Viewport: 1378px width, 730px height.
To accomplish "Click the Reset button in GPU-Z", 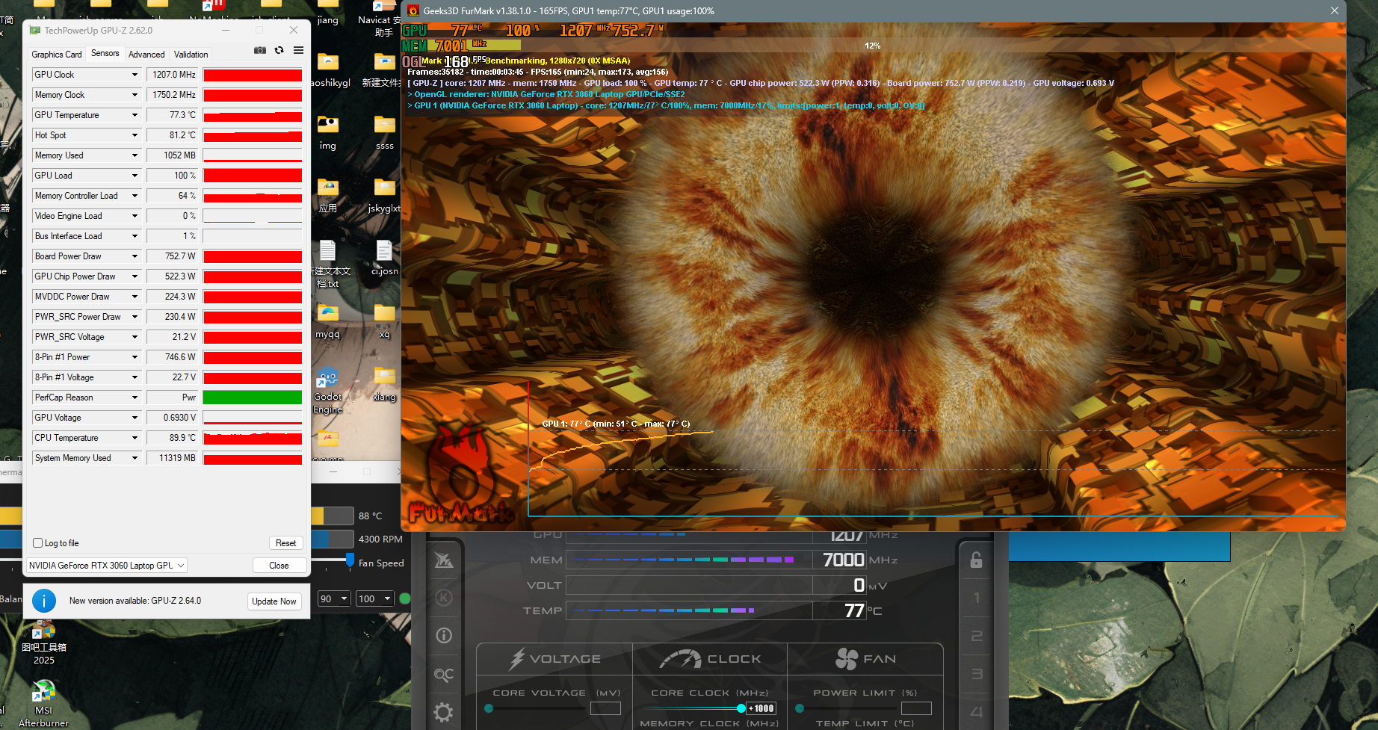I will 285,543.
